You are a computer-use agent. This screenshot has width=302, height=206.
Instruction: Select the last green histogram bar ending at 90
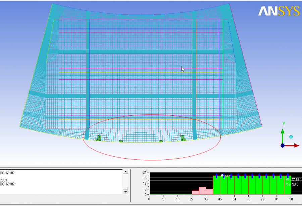[x=287, y=185]
